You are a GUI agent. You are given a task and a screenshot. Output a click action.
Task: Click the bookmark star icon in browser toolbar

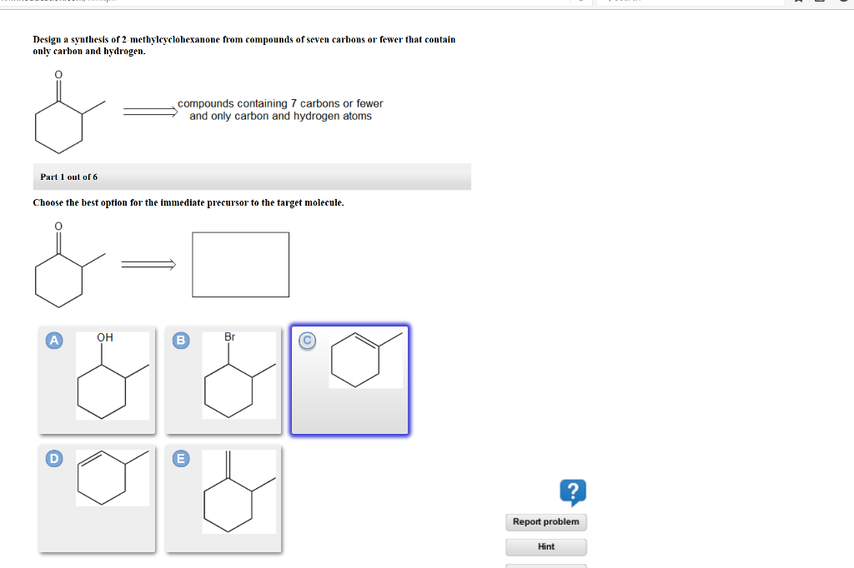[x=798, y=2]
